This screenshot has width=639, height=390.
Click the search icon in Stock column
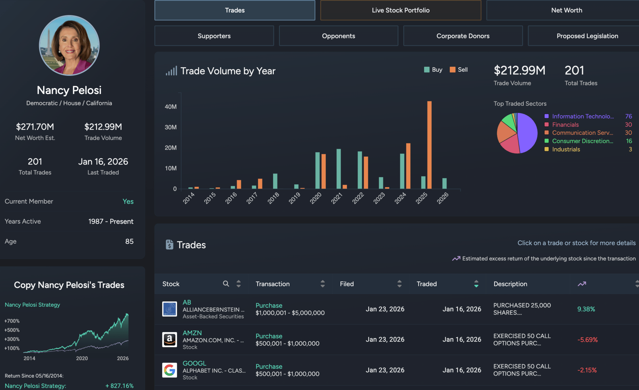pos(226,284)
